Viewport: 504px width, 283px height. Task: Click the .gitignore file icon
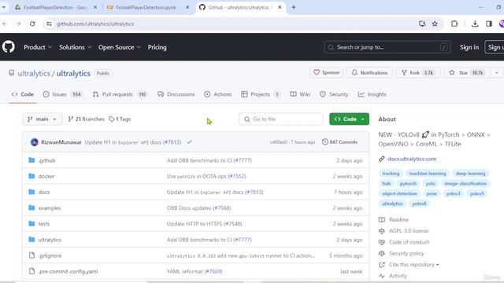(x=31, y=255)
